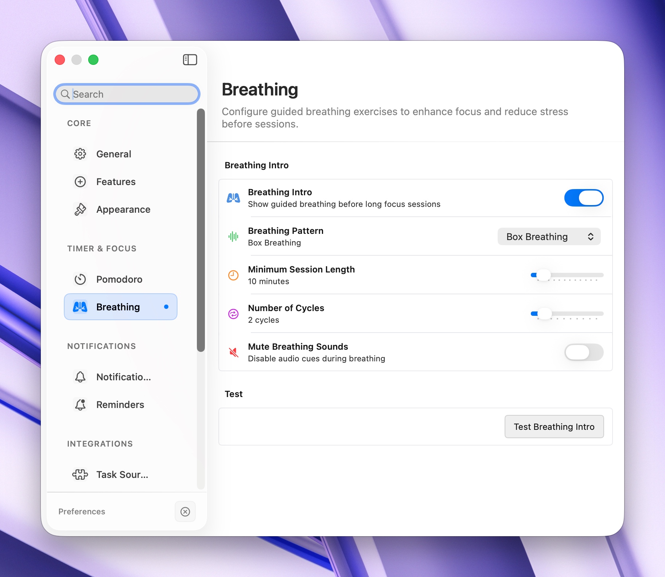The image size is (665, 577).
Task: Click the Features plus-circle icon
Action: 80,182
